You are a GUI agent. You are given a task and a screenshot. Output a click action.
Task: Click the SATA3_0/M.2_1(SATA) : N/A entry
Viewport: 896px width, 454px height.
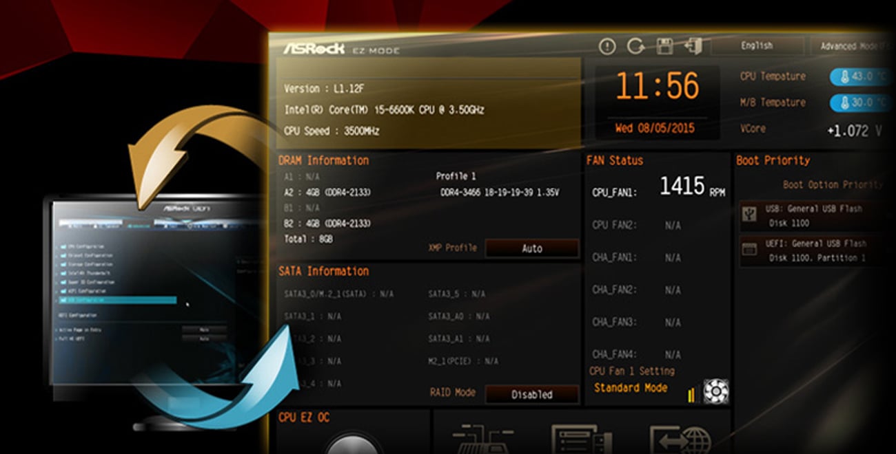339,294
